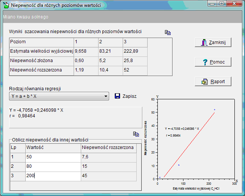Image resolution: width=245 pixels, height=196 pixels.
Task: Click the estimate cell showing 9,658
Action: (x=85, y=51)
